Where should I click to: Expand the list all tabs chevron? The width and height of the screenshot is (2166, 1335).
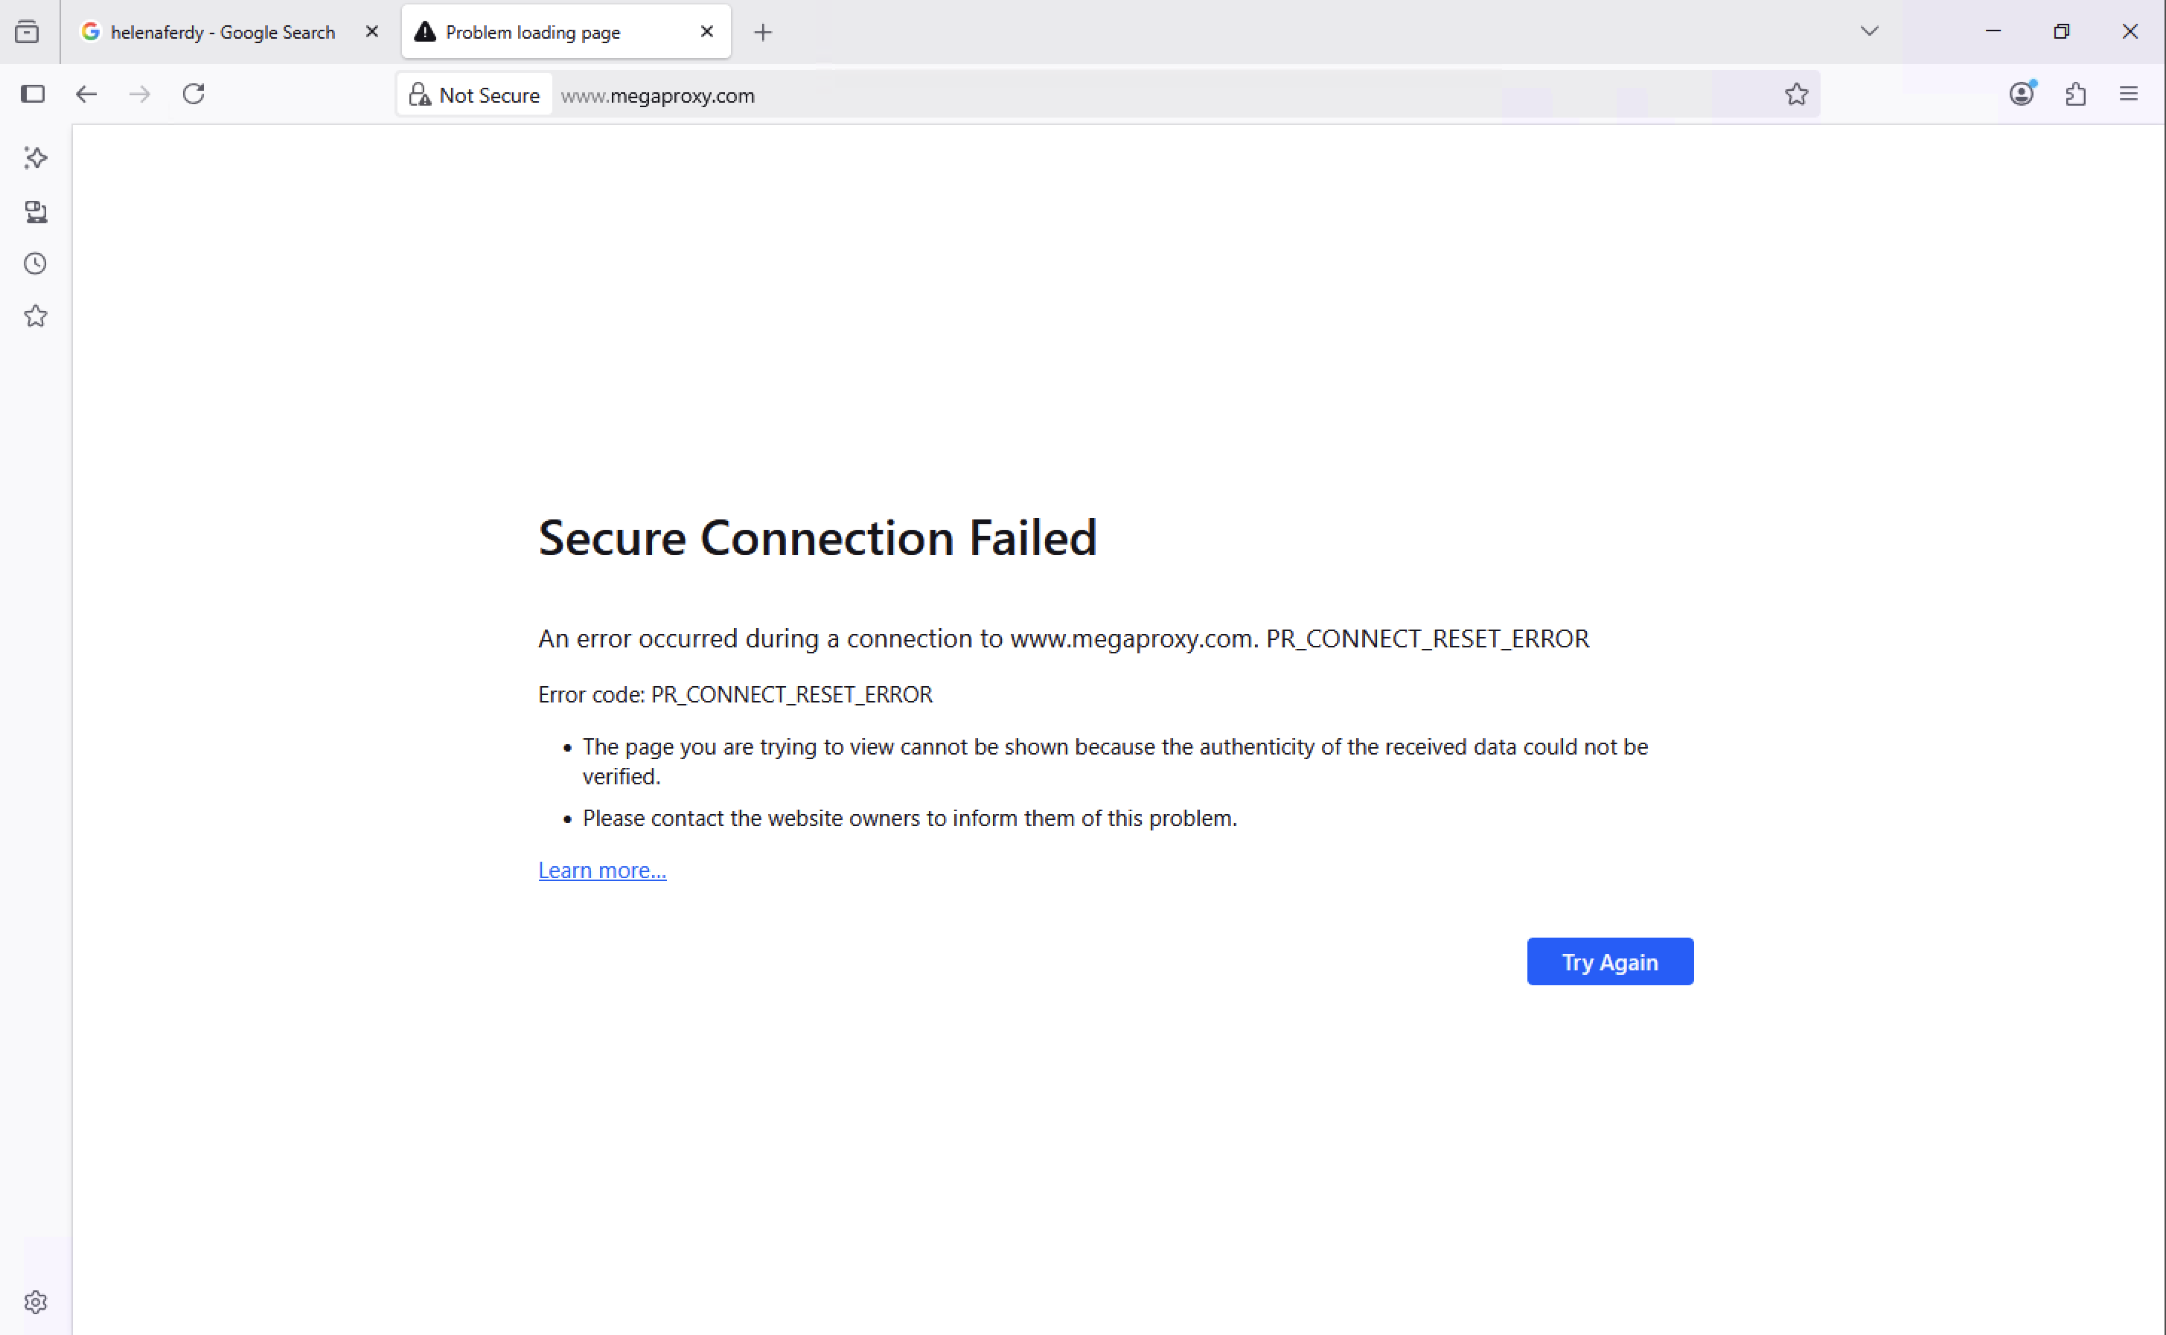(1869, 32)
